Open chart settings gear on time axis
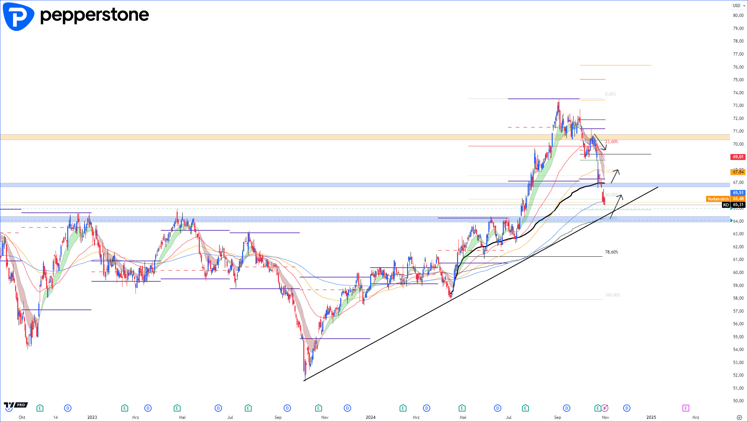Screen dimensions: 748x422 (x=739, y=417)
